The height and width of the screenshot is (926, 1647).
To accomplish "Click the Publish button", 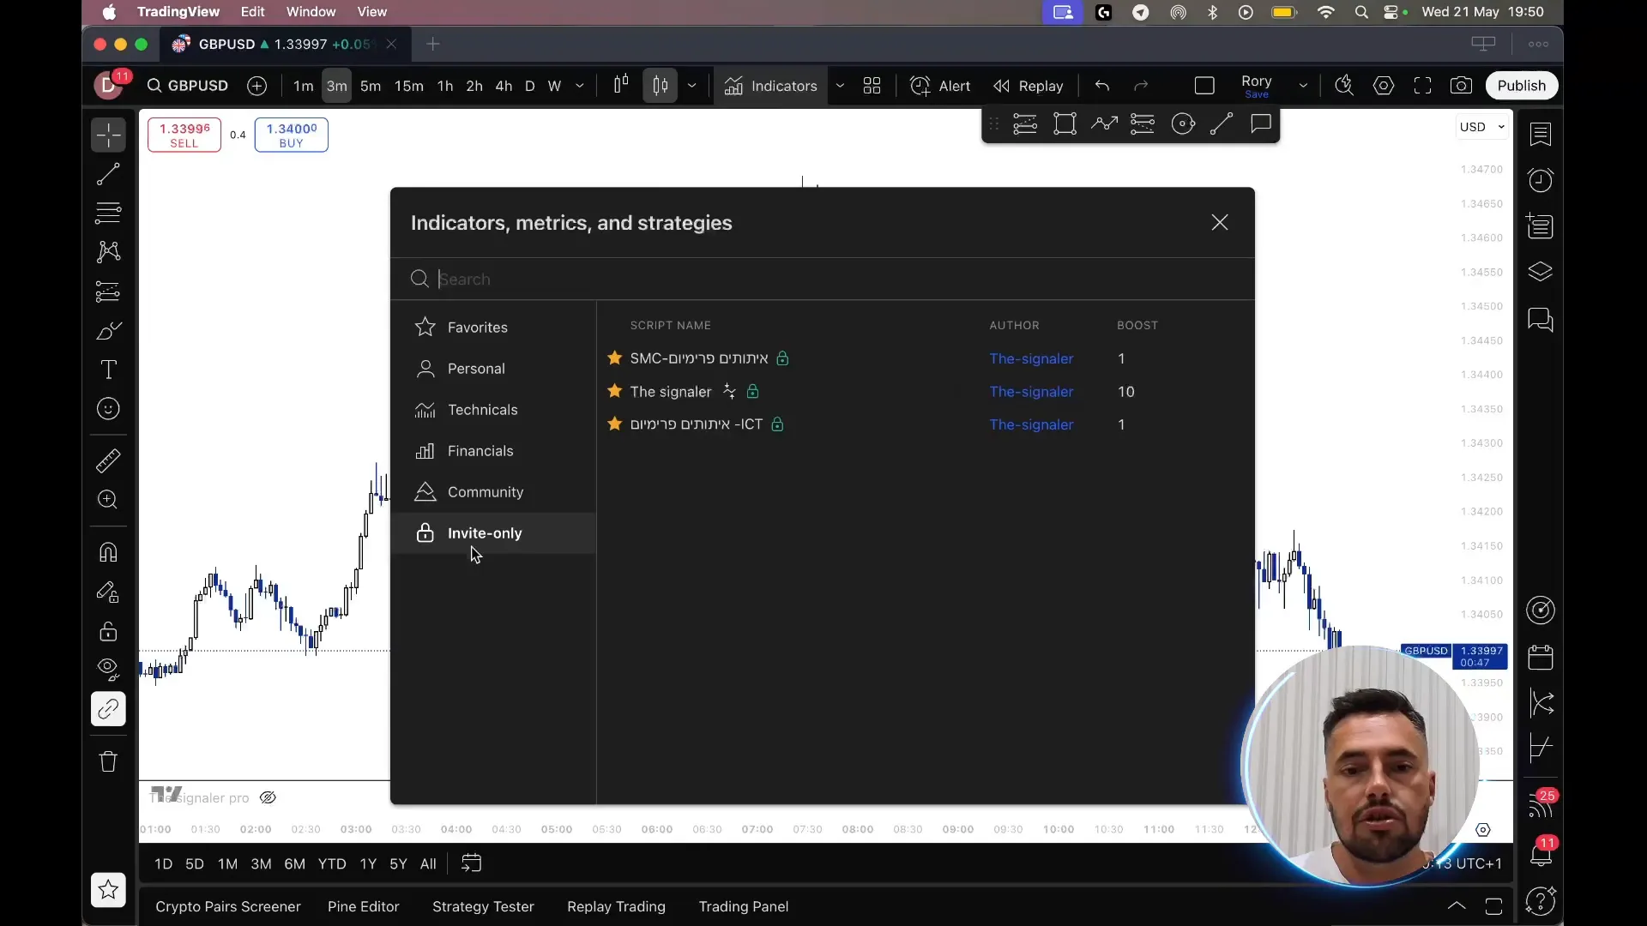I will point(1521,86).
